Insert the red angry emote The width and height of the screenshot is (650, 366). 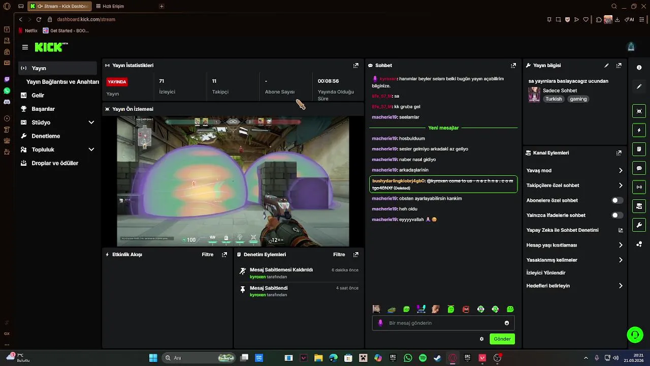466,309
